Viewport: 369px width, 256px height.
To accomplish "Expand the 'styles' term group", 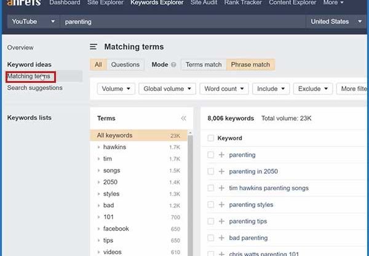I will click(98, 194).
